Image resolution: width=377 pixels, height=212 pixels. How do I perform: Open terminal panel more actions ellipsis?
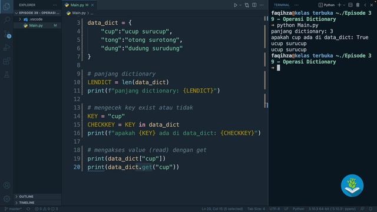pos(296,5)
